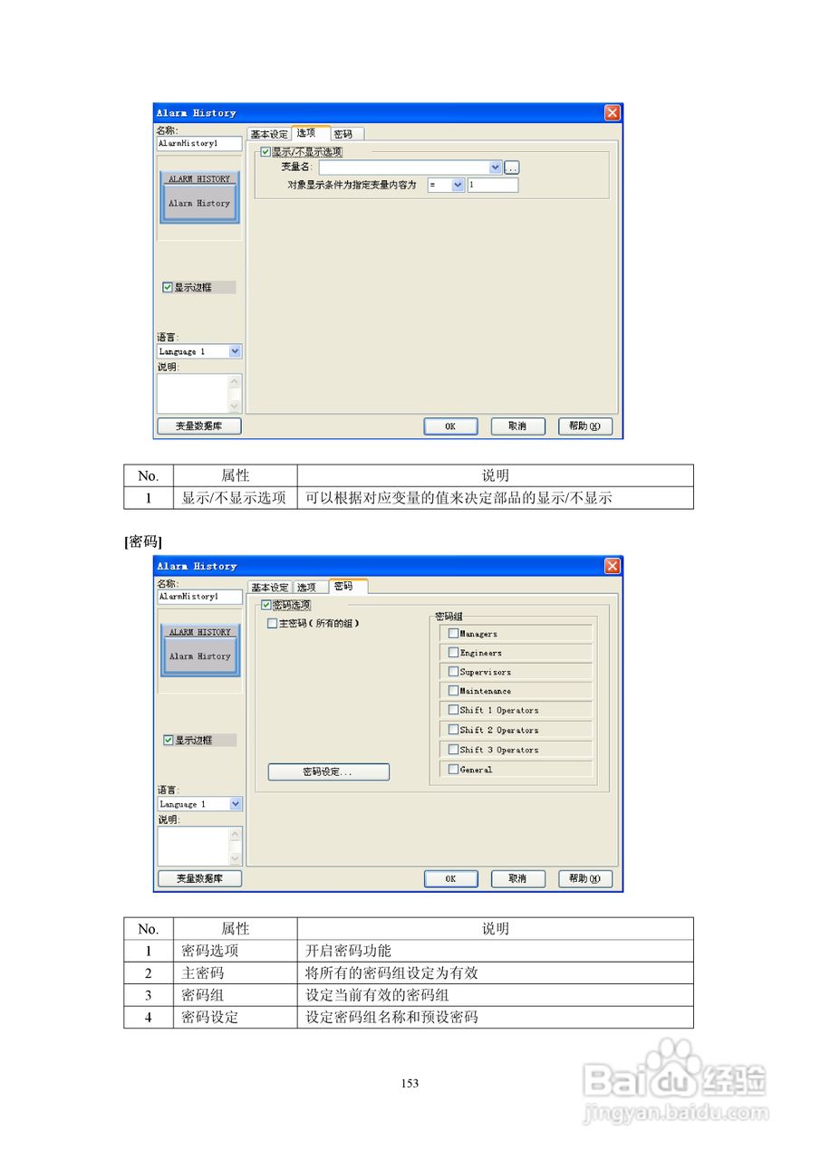Select the Managers password group
The height and width of the screenshot is (1159, 820).
[x=453, y=633]
